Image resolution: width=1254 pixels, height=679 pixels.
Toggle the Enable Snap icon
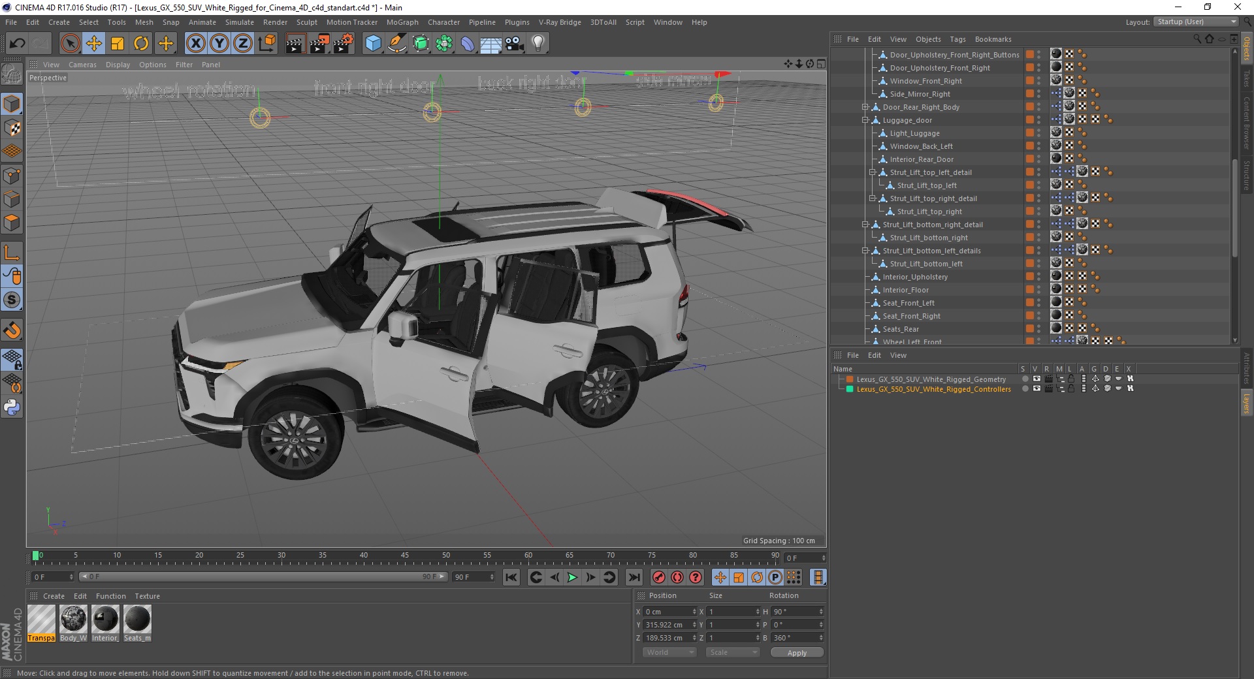[x=12, y=330]
